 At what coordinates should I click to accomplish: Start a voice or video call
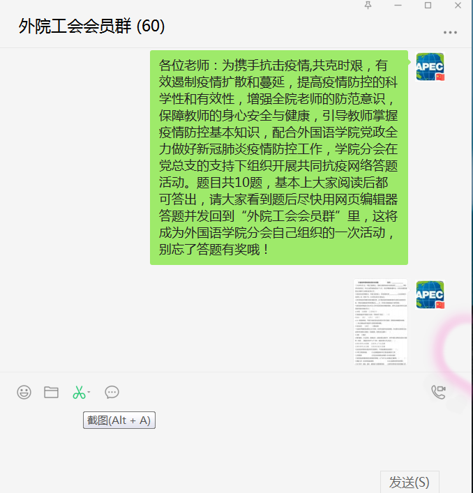[438, 392]
